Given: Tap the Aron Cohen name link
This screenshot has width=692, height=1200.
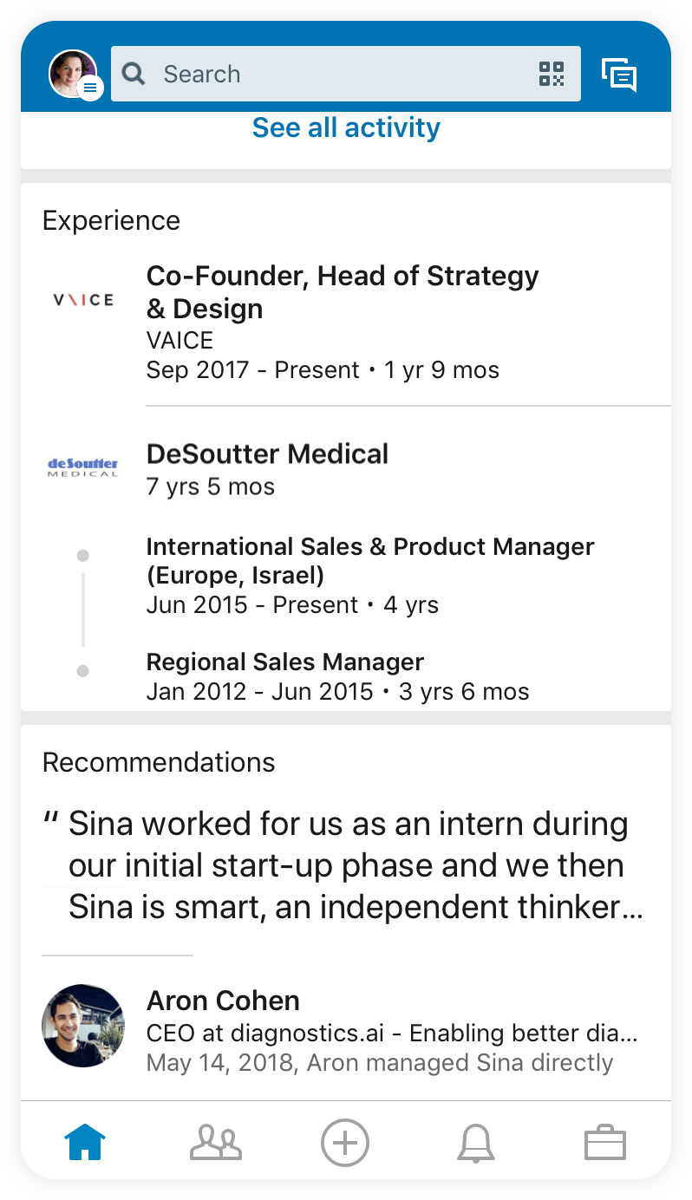Looking at the screenshot, I should (x=223, y=1001).
